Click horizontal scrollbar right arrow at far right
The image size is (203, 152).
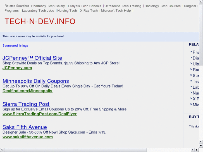pos(197,150)
